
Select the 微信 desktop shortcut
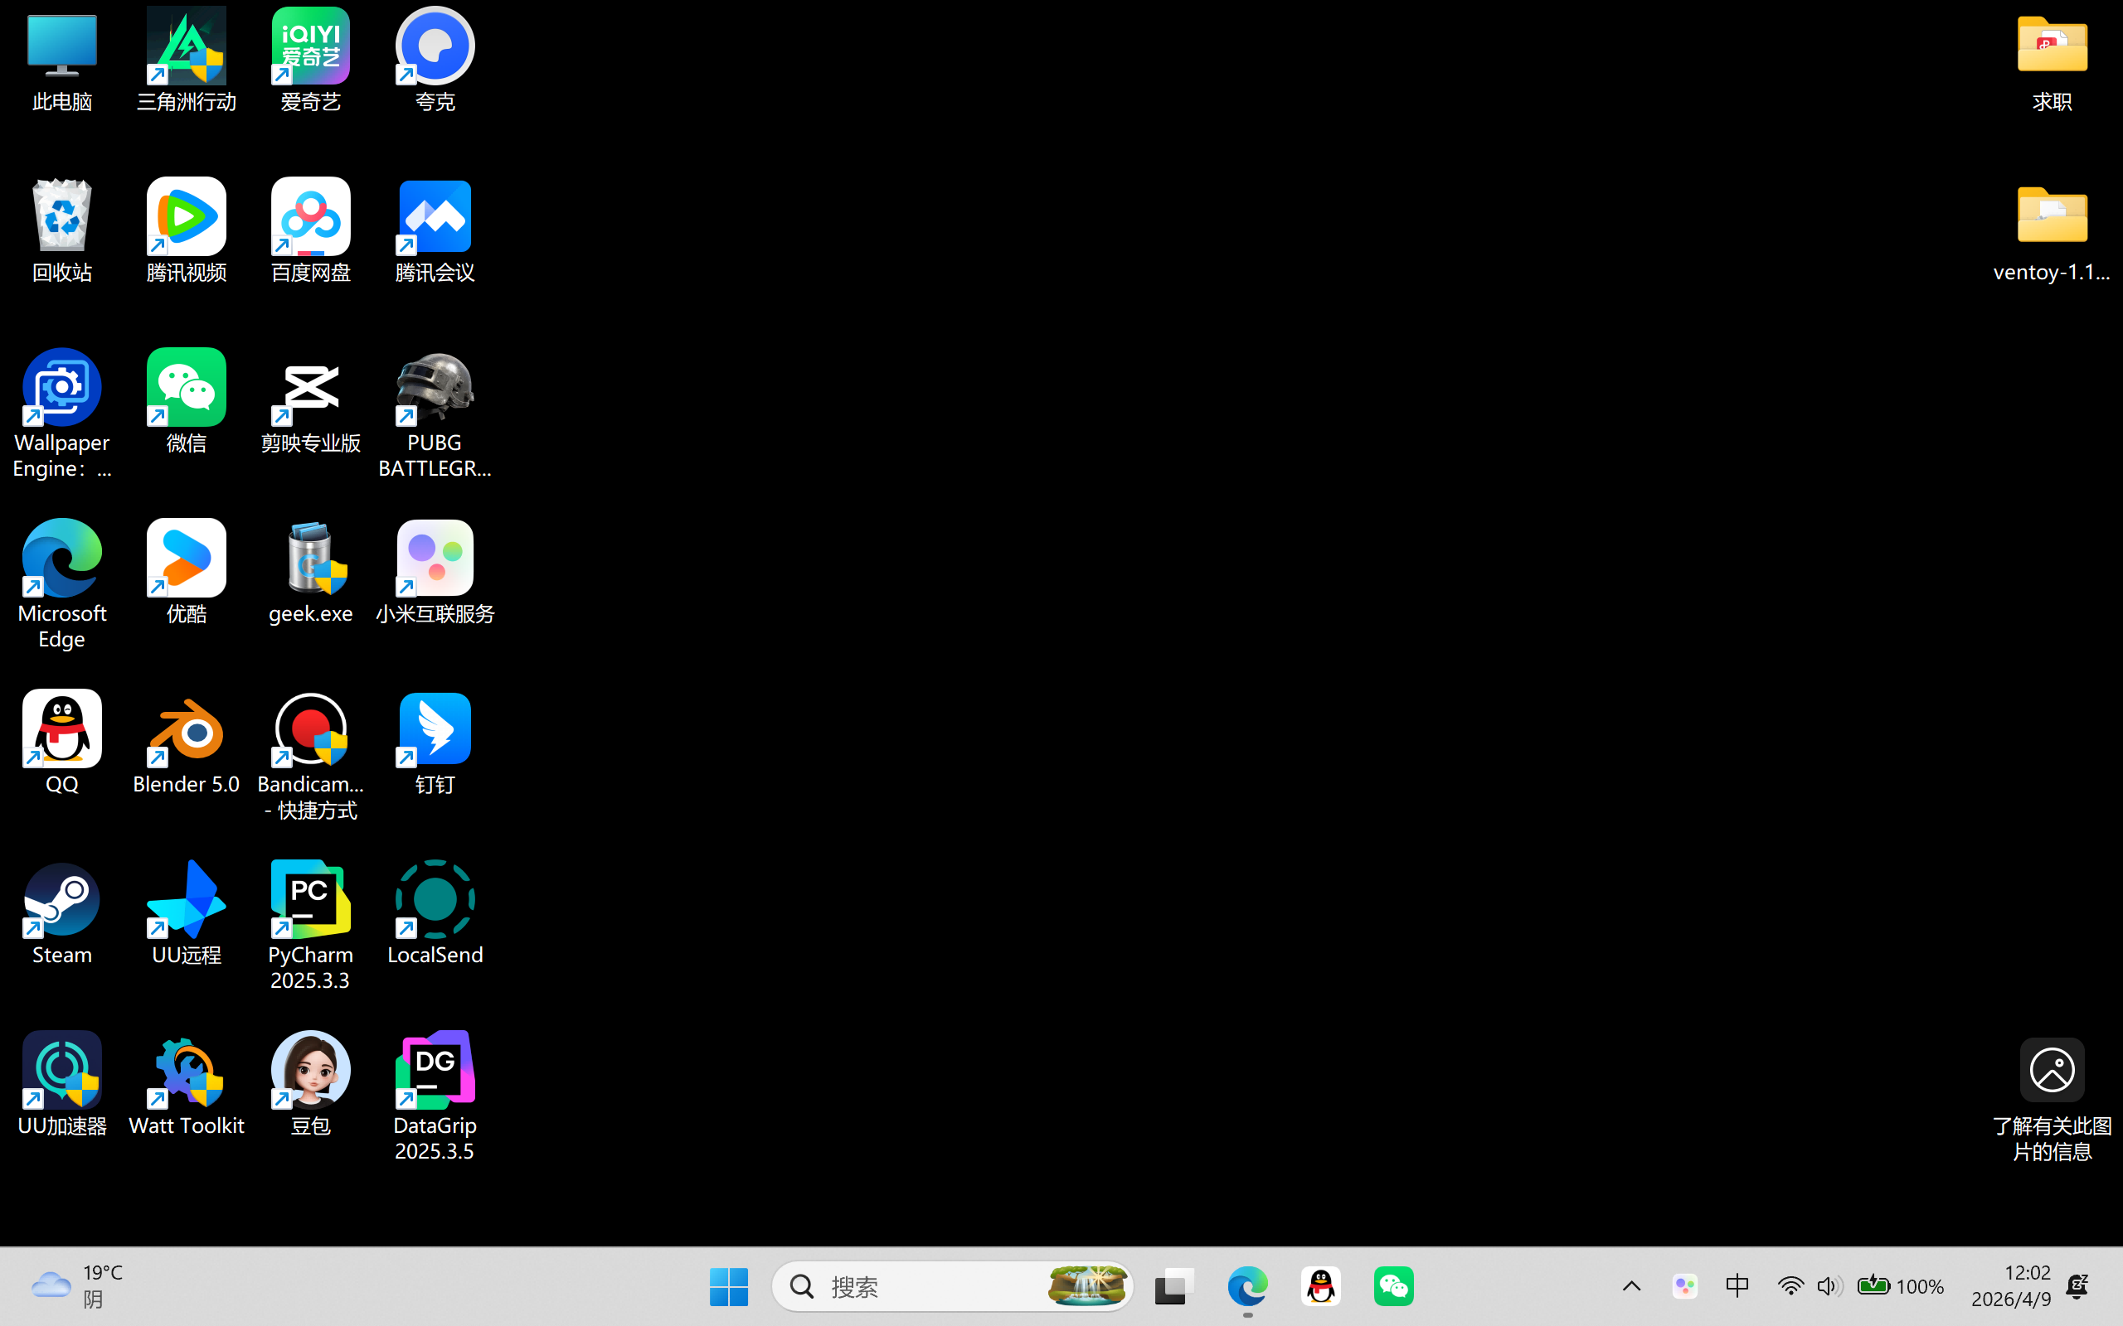[x=186, y=402]
